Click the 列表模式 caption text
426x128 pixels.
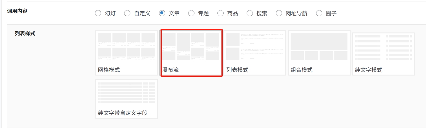coord(237,70)
